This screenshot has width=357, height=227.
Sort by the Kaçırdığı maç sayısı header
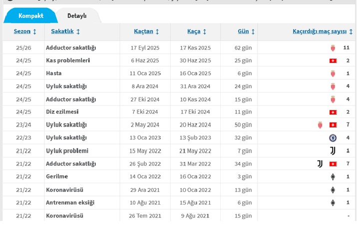tap(323, 31)
